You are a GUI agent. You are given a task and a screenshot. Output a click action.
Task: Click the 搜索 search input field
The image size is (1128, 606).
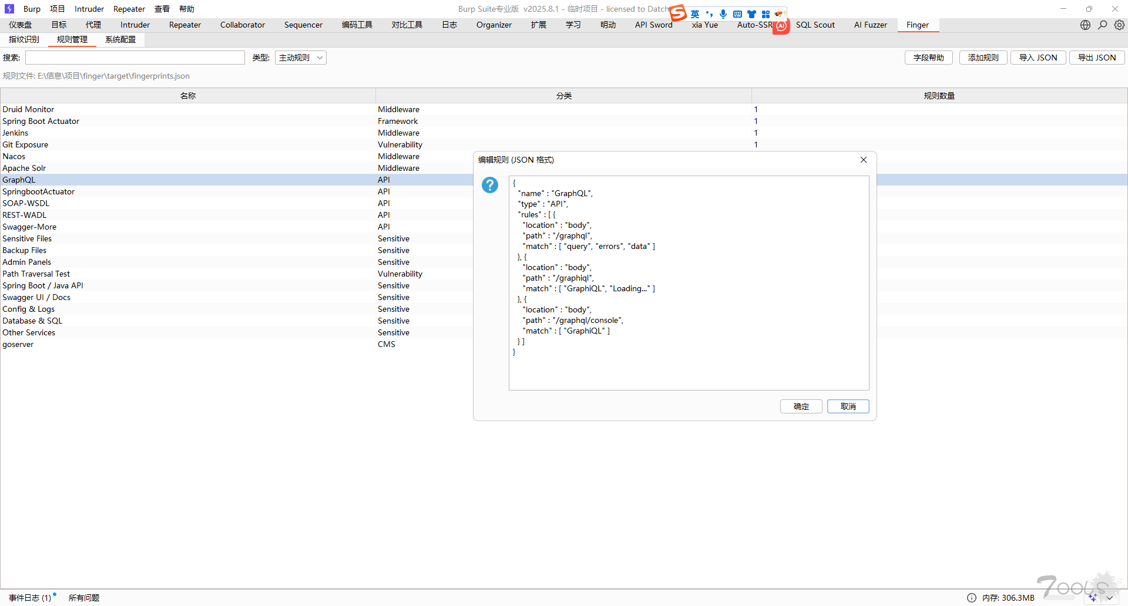[135, 58]
